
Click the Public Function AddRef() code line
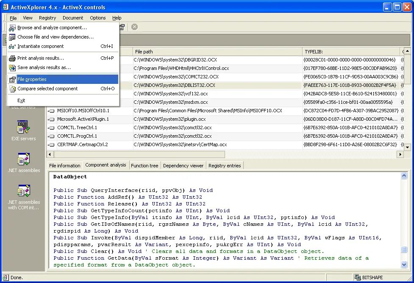(x=128, y=197)
